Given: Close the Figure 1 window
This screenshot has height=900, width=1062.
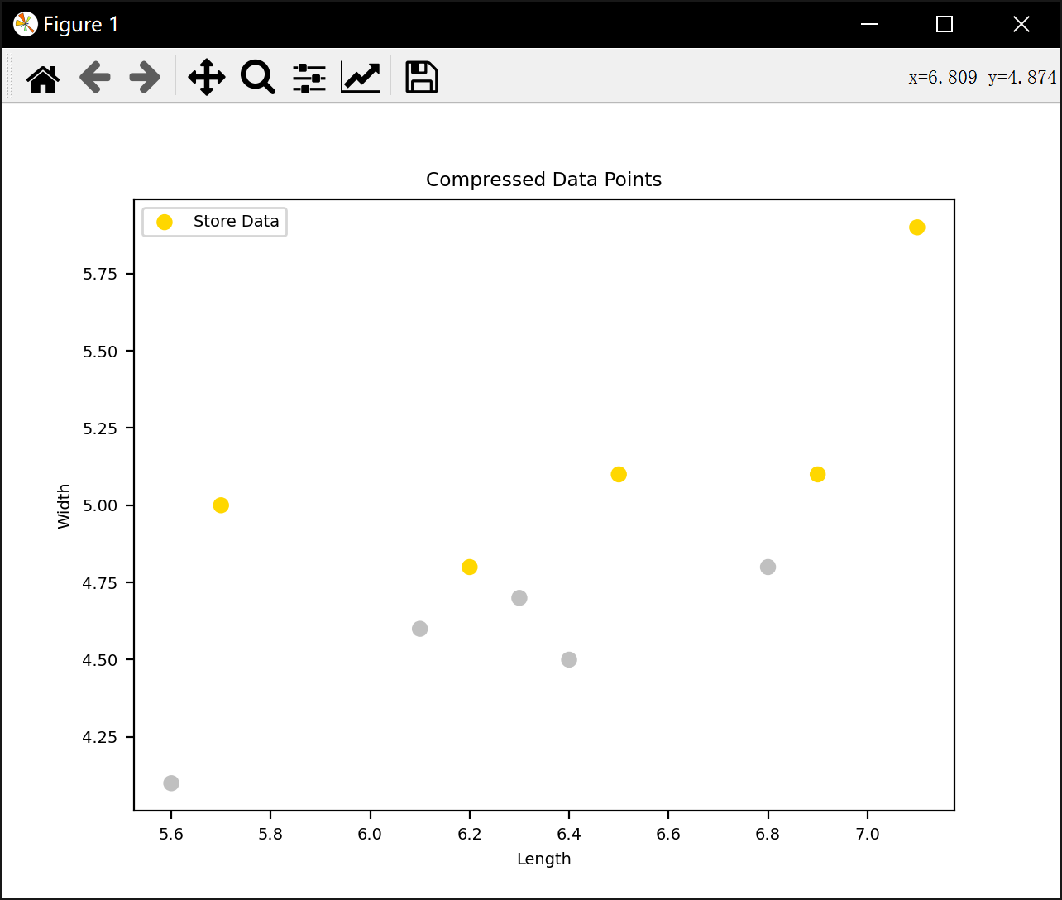Looking at the screenshot, I should 1021,24.
